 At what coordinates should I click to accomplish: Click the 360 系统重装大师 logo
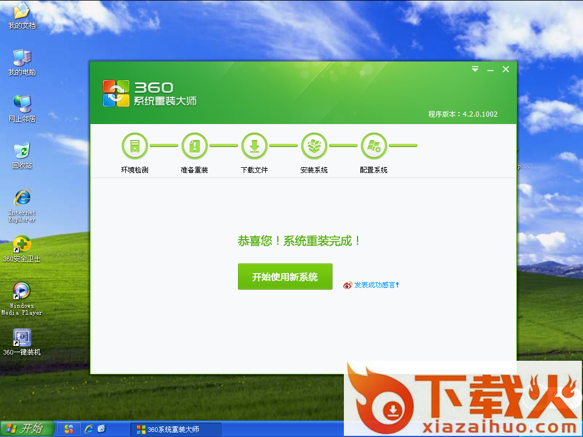tap(149, 93)
